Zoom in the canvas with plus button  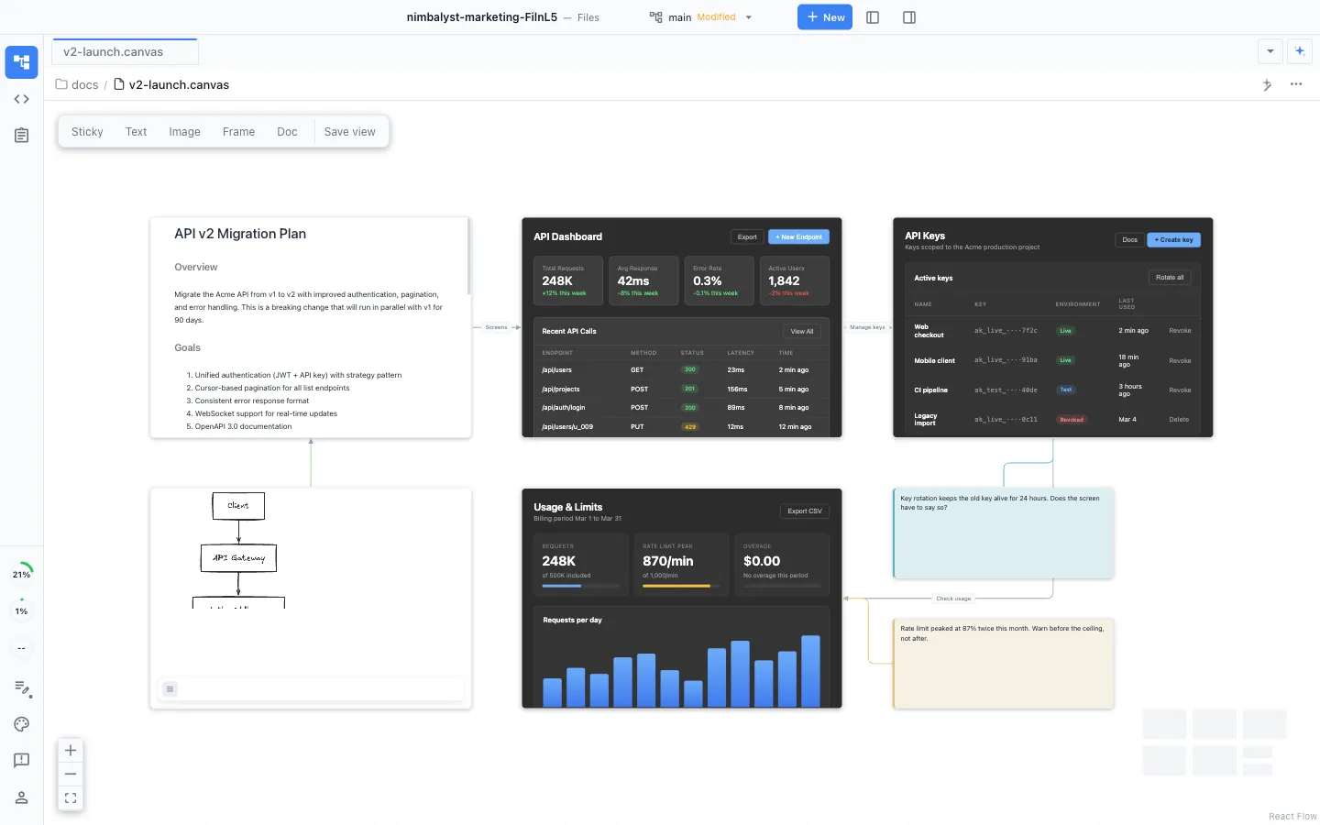pyautogui.click(x=71, y=750)
